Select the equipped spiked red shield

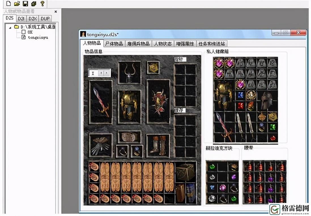pos(158,102)
